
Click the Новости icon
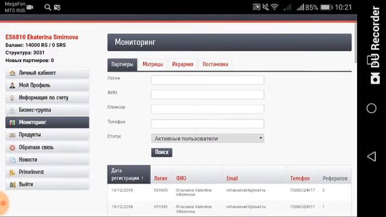[12, 160]
